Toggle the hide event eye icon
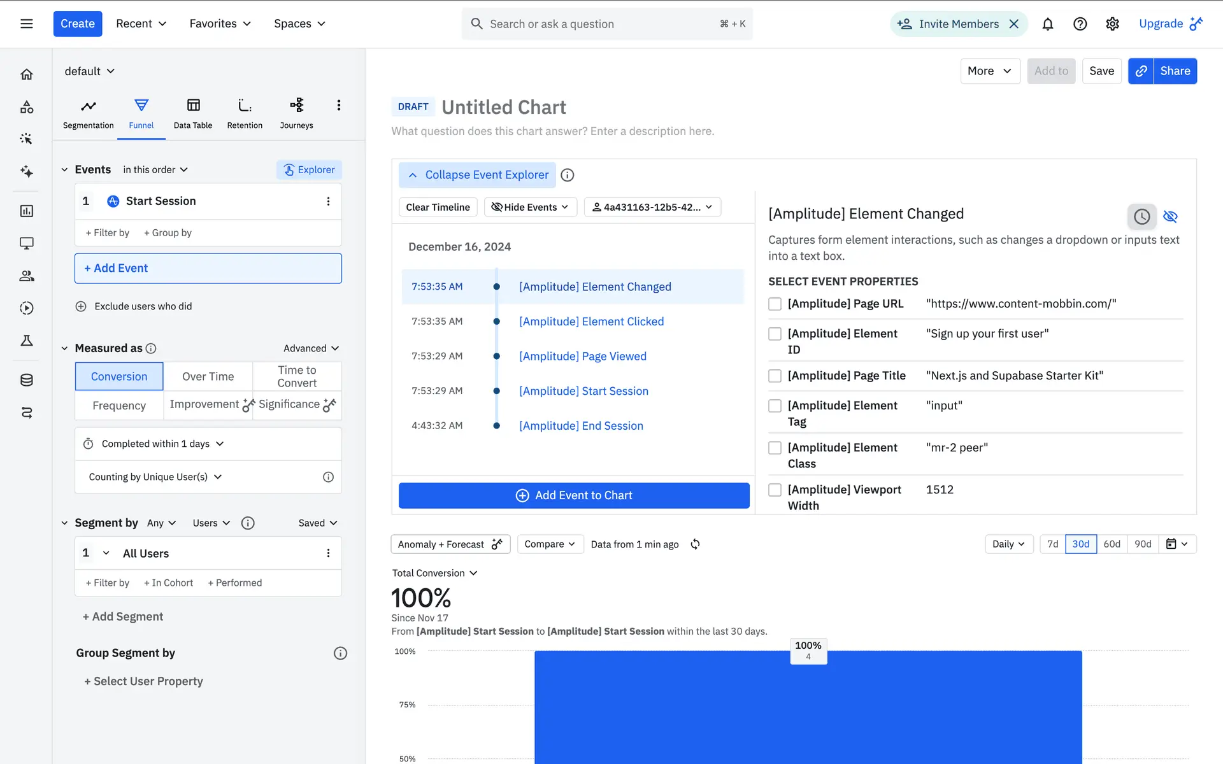Viewport: 1223px width, 764px height. pyautogui.click(x=1170, y=216)
